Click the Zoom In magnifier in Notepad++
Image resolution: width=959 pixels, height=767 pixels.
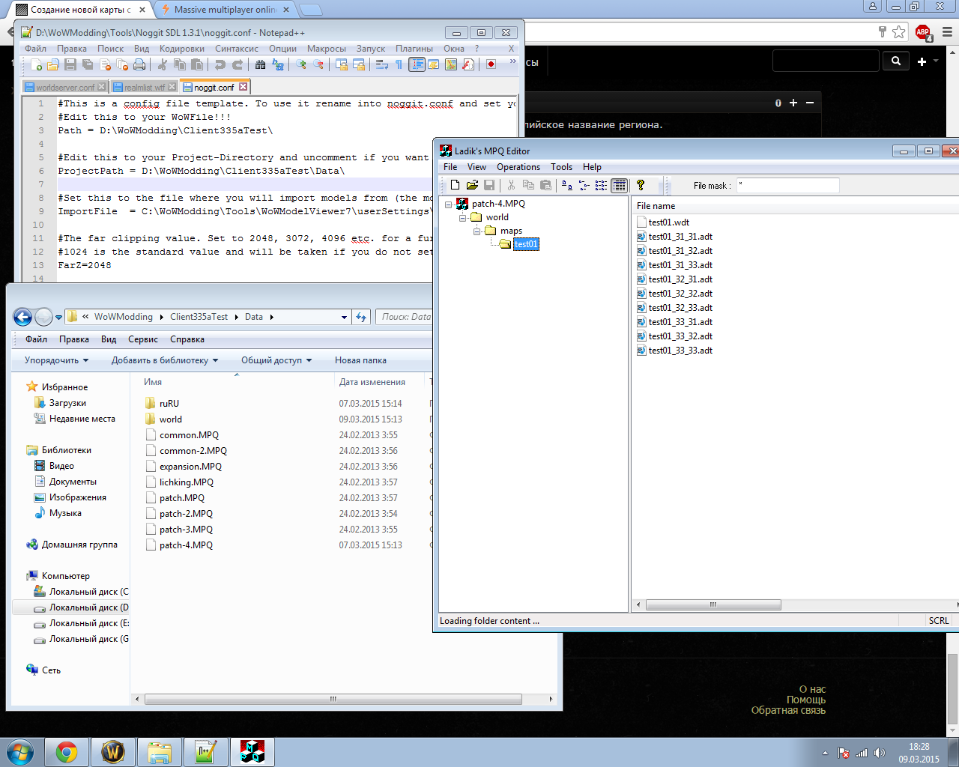coord(300,65)
